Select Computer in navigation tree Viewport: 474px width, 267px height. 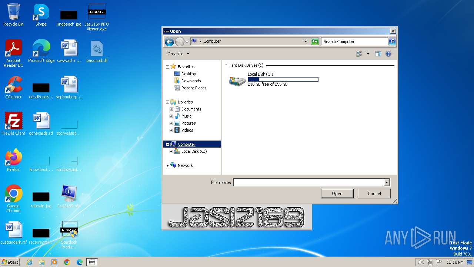click(x=186, y=144)
